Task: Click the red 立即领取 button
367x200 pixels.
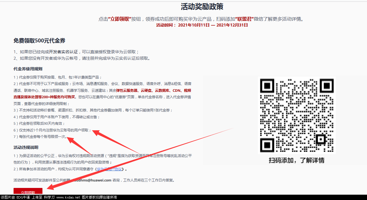Action: [28, 191]
